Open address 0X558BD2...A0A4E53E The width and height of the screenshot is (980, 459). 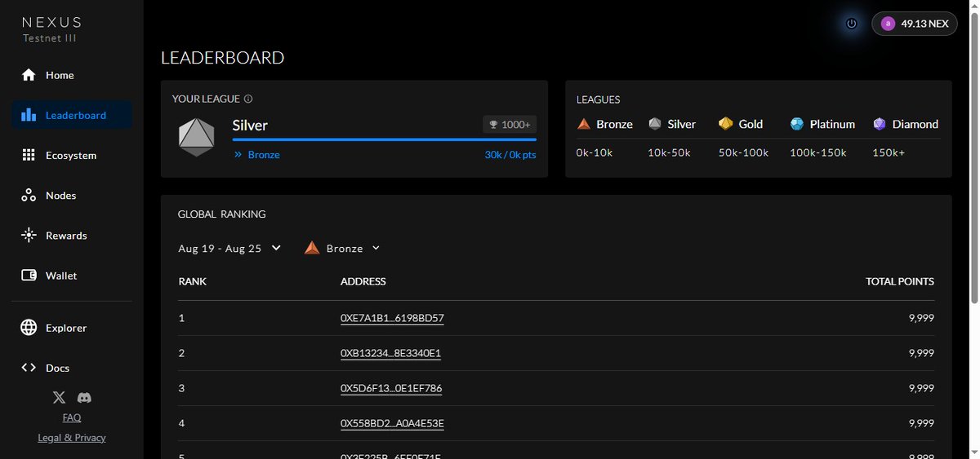[392, 423]
